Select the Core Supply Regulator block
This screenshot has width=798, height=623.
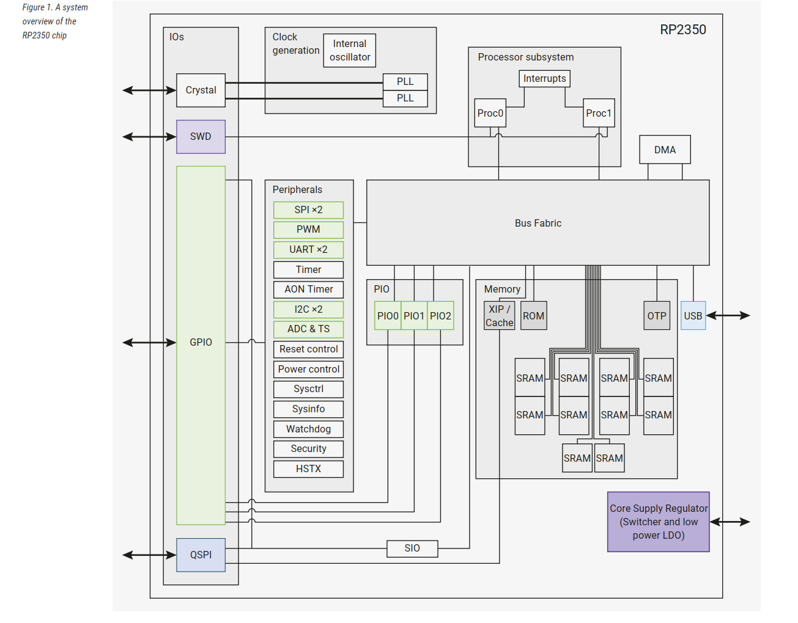658,522
